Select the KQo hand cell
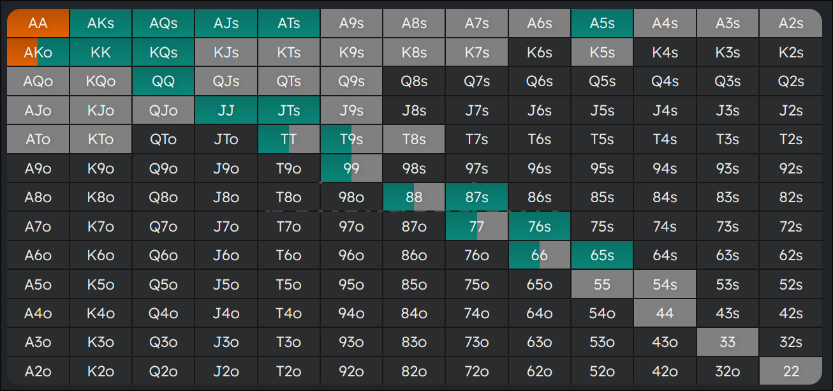The height and width of the screenshot is (391, 833). (x=101, y=81)
